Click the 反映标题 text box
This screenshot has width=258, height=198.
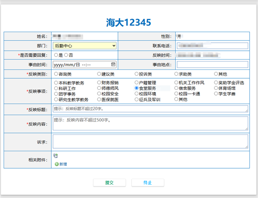tap(150, 109)
